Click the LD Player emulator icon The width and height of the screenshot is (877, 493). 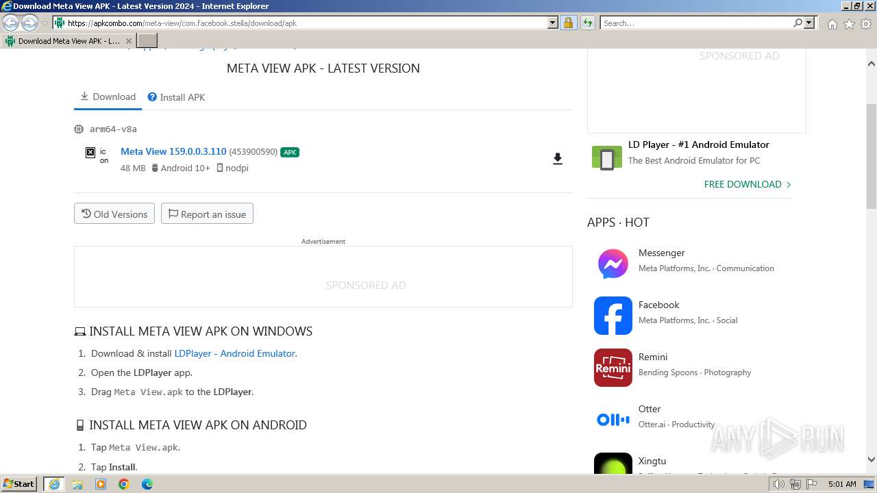606,157
